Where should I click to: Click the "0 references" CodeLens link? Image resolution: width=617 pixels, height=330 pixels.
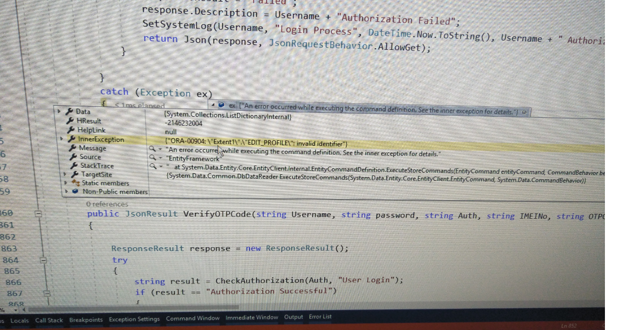point(107,204)
